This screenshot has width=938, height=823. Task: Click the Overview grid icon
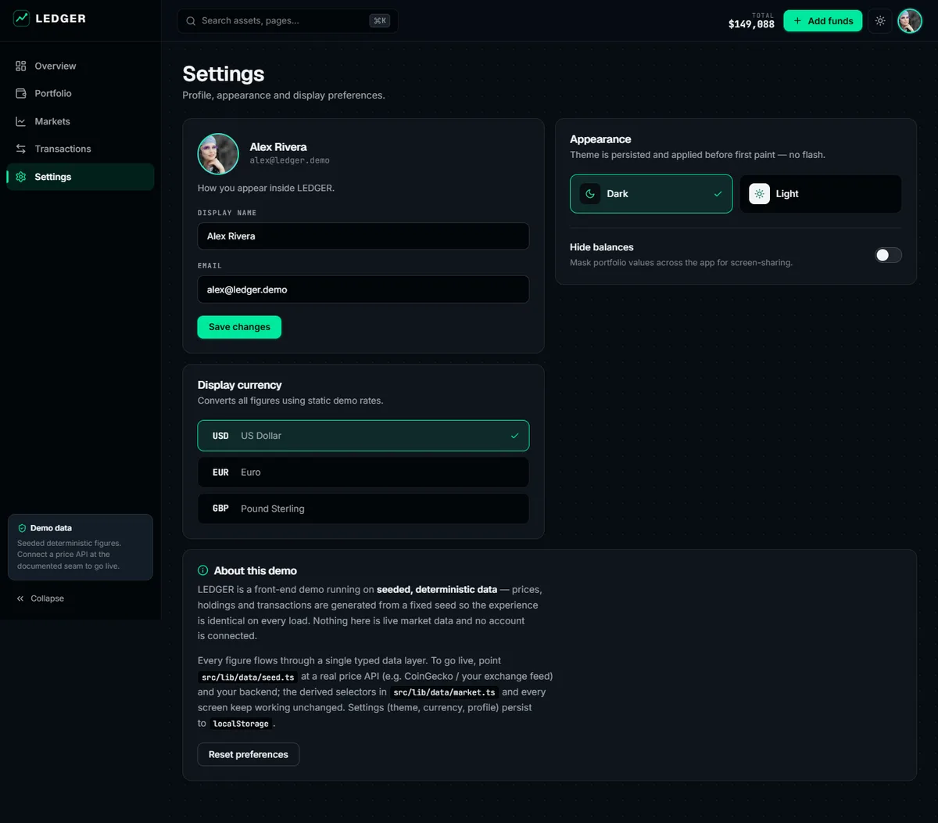21,66
